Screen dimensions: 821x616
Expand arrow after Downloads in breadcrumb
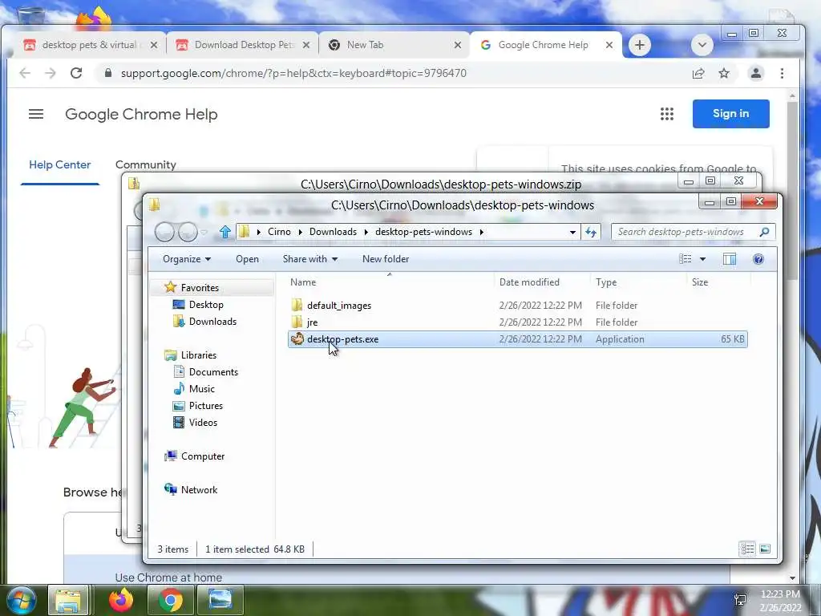click(366, 232)
